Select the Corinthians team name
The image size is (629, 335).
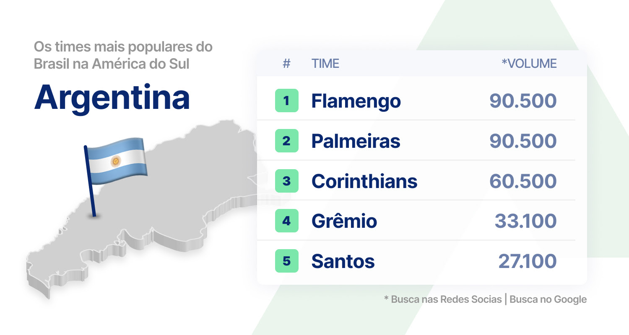click(x=364, y=181)
